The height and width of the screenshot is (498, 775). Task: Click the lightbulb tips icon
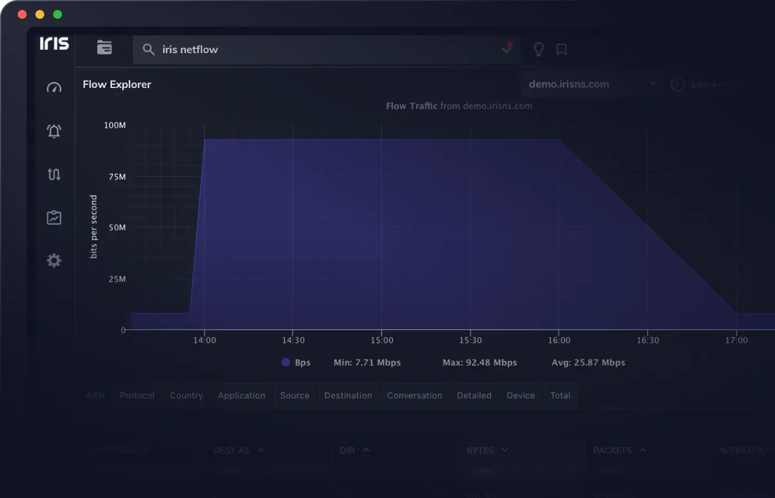[538, 49]
